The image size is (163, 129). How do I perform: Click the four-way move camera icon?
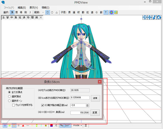pos(150,17)
